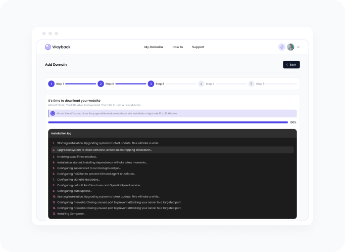
Task: Click the user profile avatar
Action: pos(290,47)
